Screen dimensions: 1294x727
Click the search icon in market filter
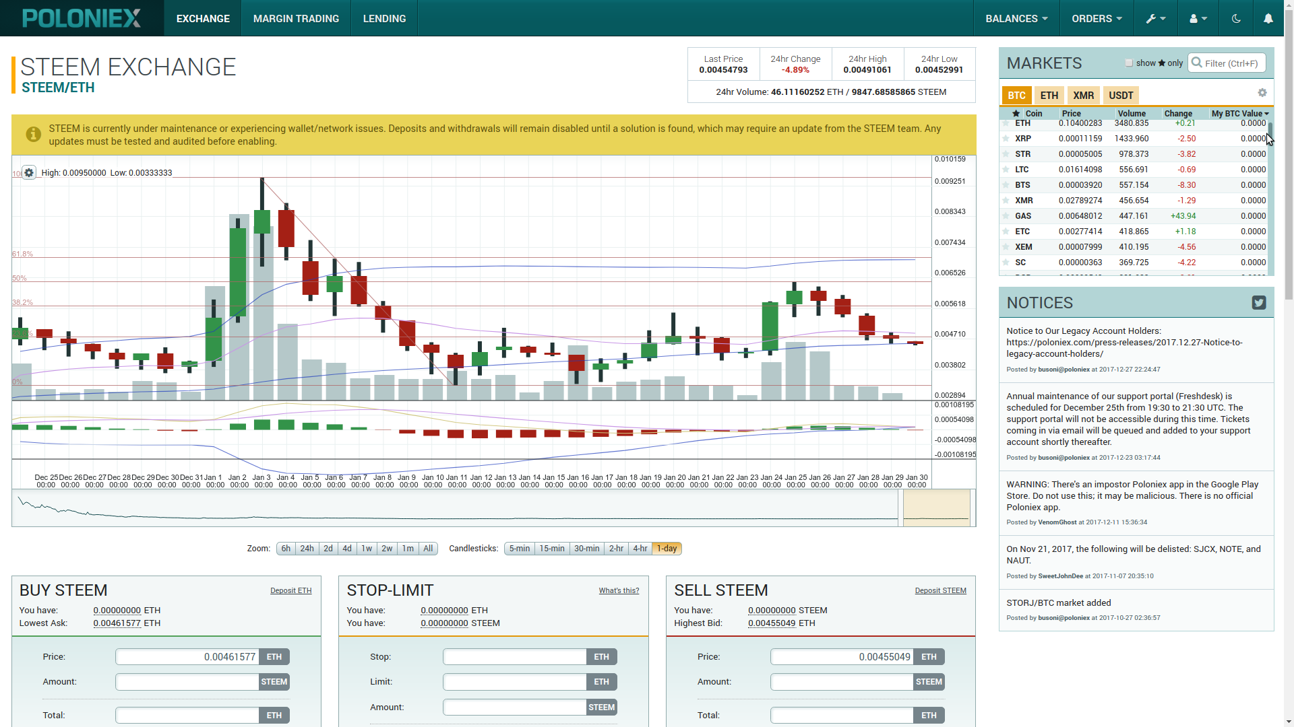click(1197, 63)
